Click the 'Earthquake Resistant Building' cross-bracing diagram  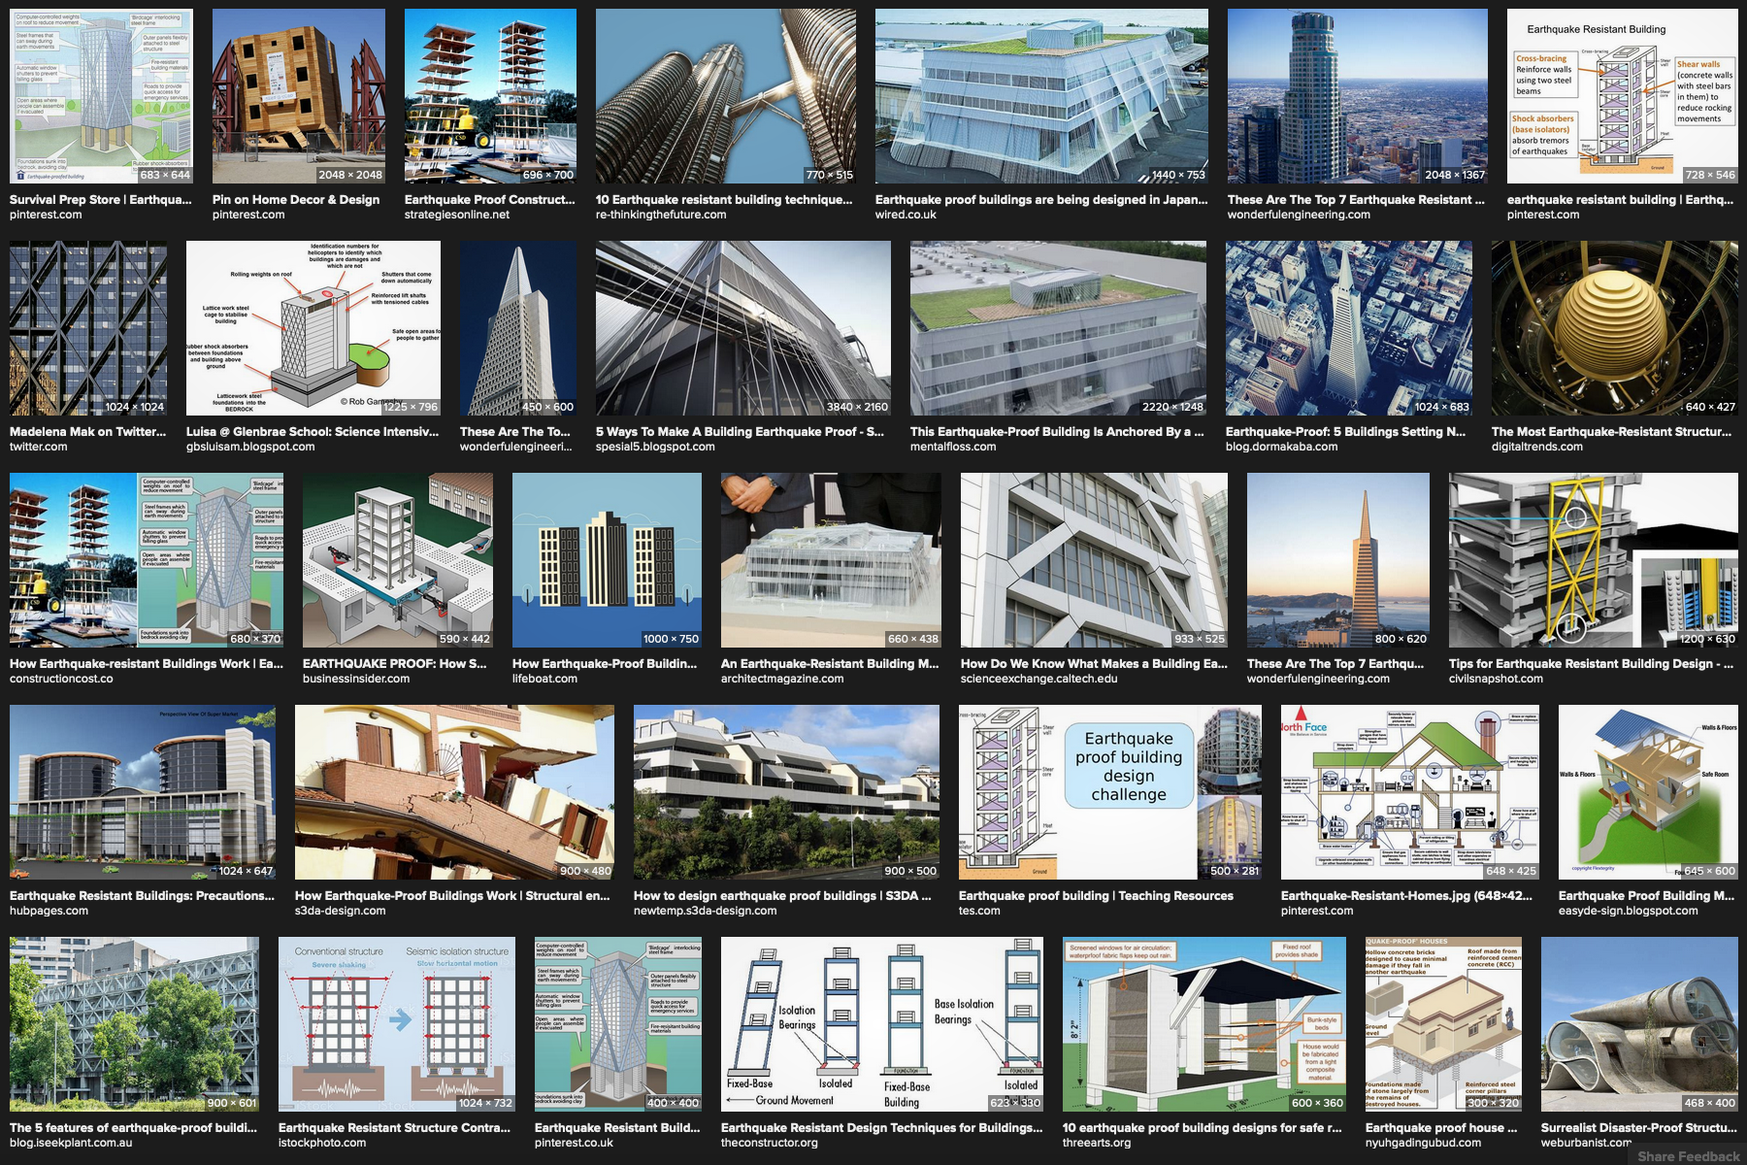click(1621, 96)
